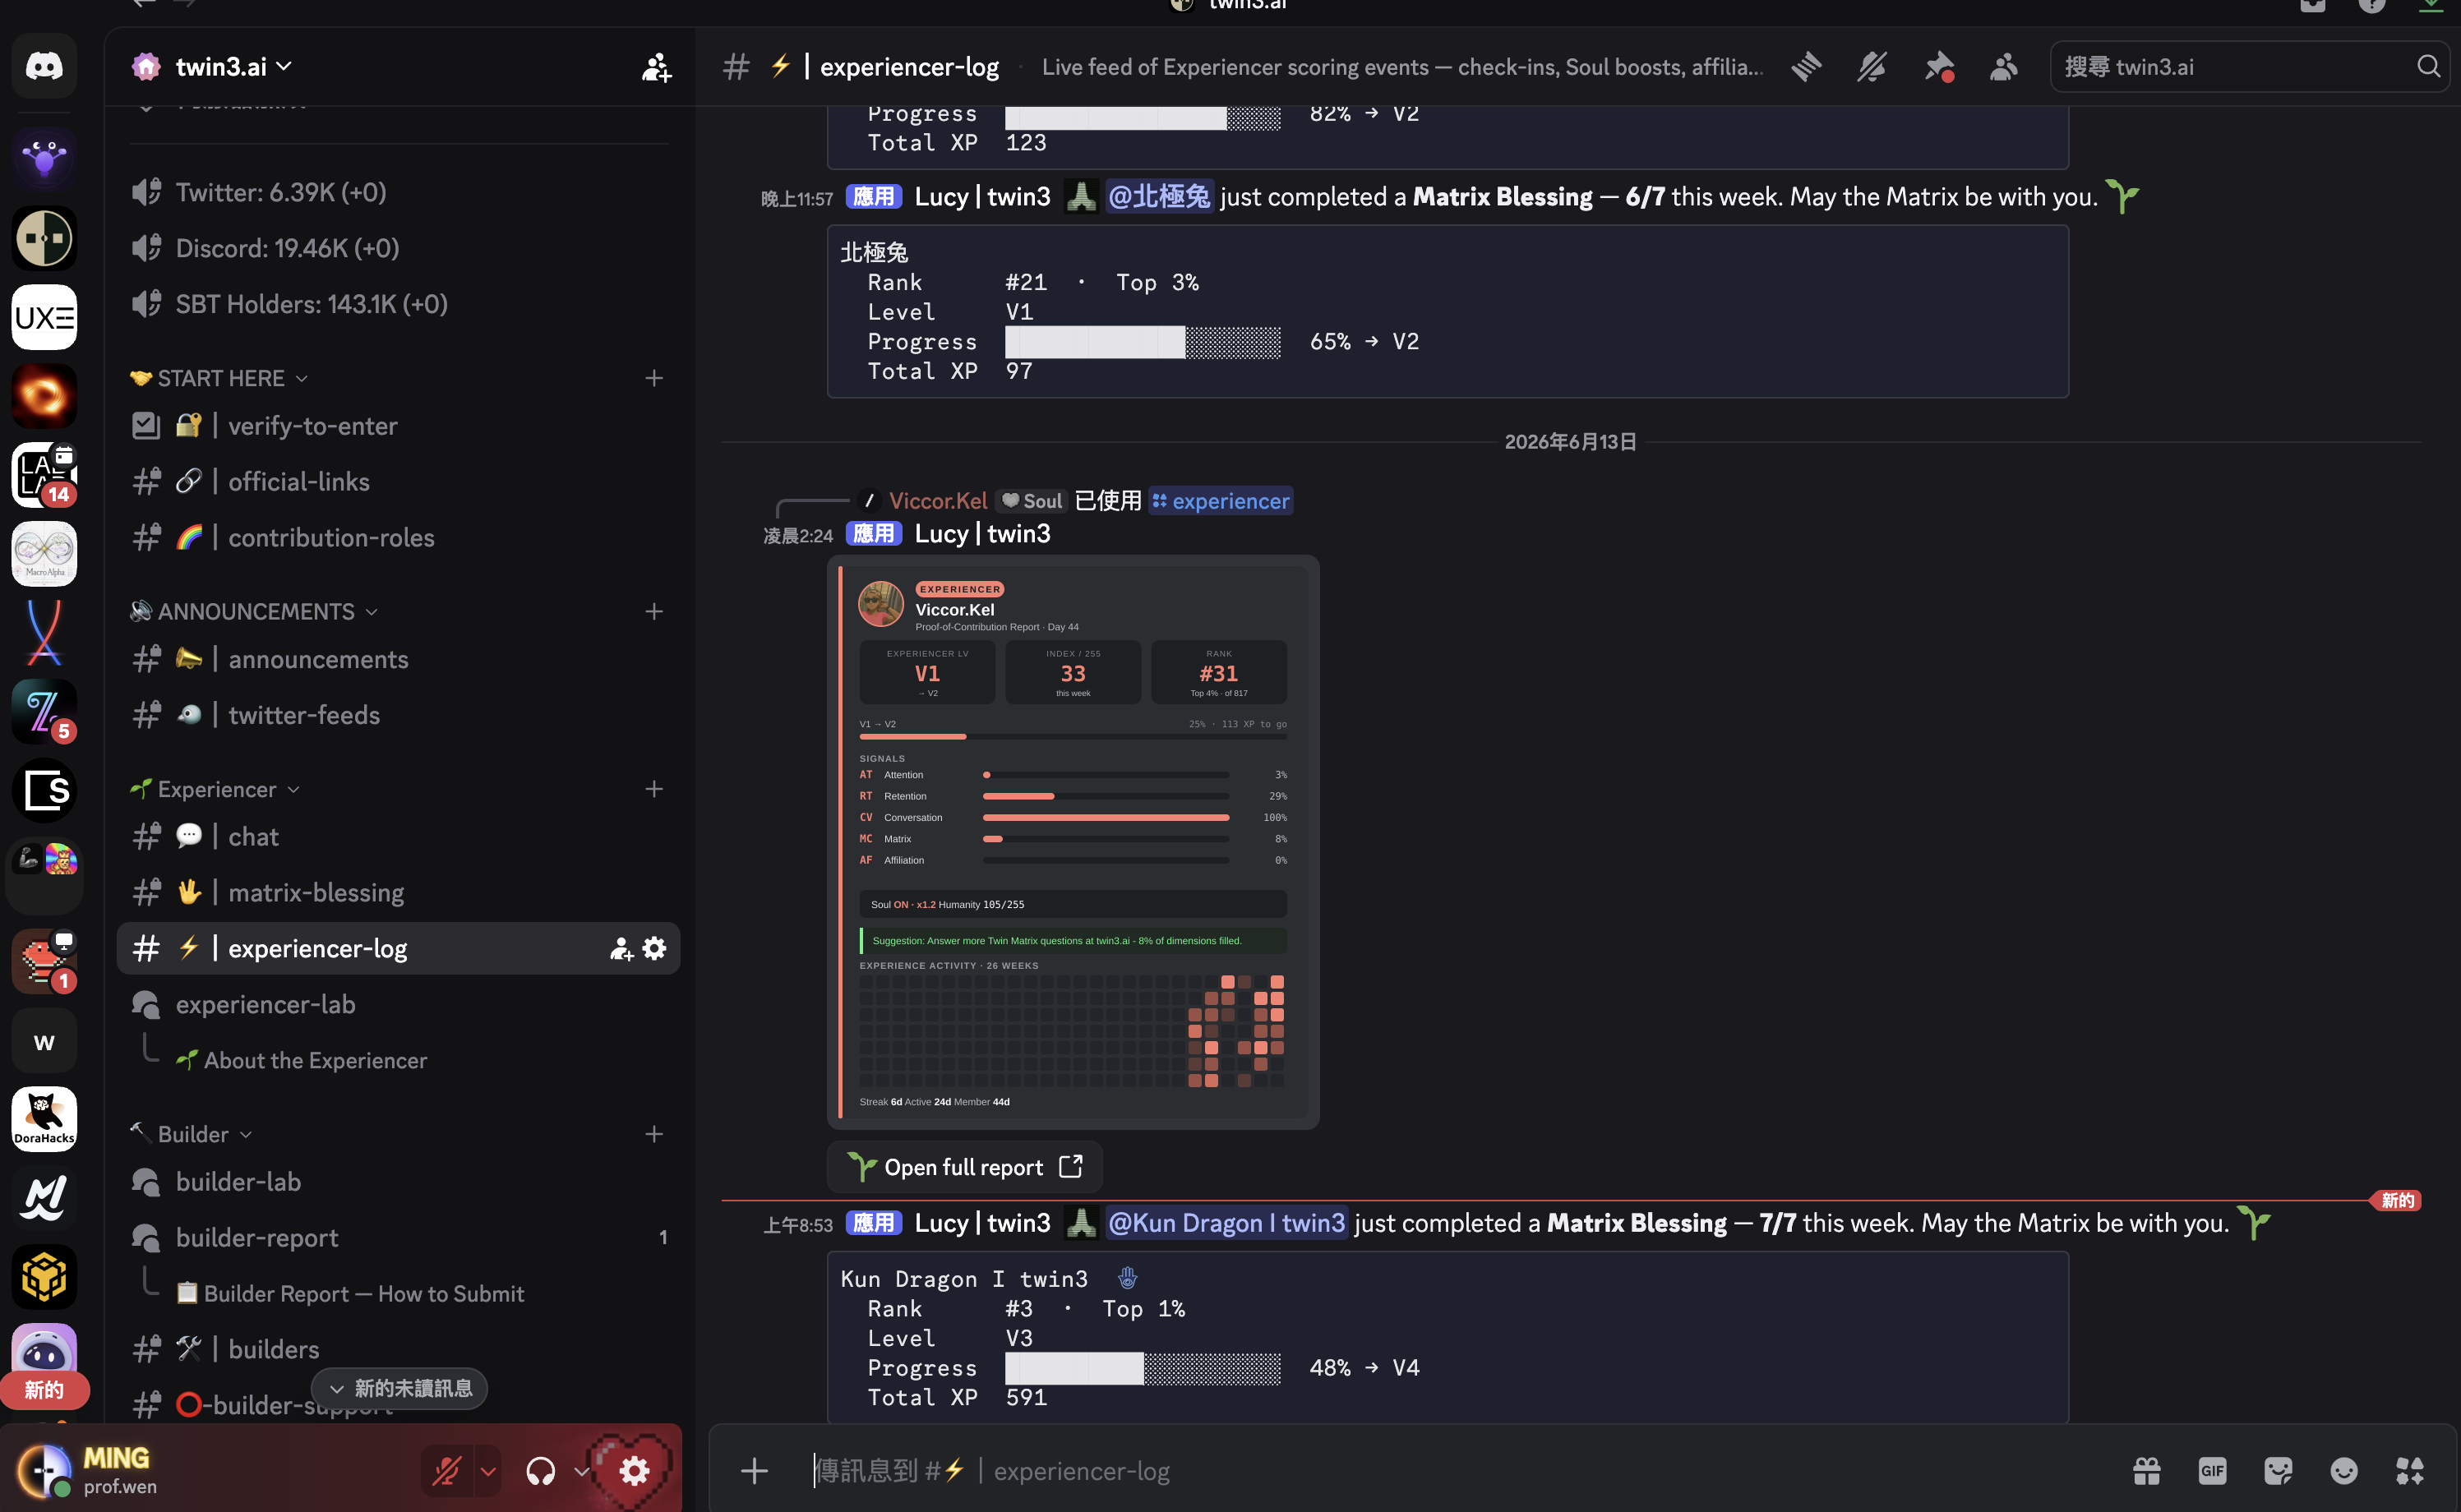Viewport: 2461px width, 1512px height.
Task: Click Kun Dragon progress bar 48%
Action: pyautogui.click(x=1142, y=1368)
